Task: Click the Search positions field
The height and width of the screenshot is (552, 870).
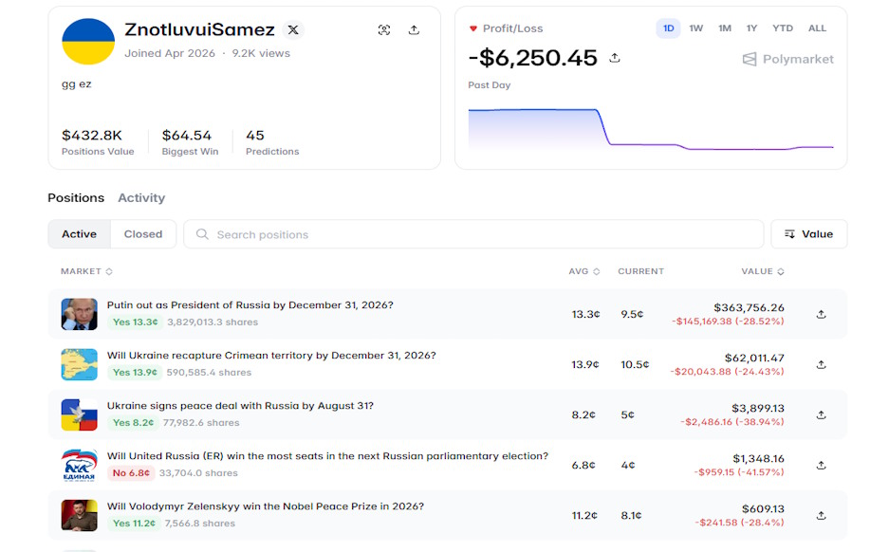Action: tap(473, 234)
